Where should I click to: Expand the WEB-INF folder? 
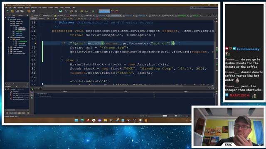coord(11,23)
